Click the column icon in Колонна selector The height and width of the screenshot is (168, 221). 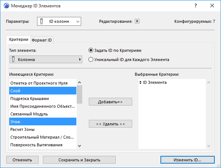tap(14, 59)
